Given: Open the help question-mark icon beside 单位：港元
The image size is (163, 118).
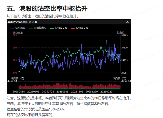Looking at the screenshot, I should coord(36,22).
